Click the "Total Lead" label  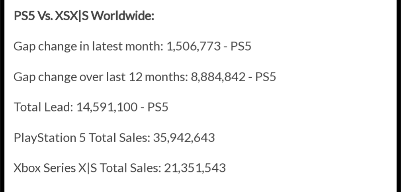point(42,107)
